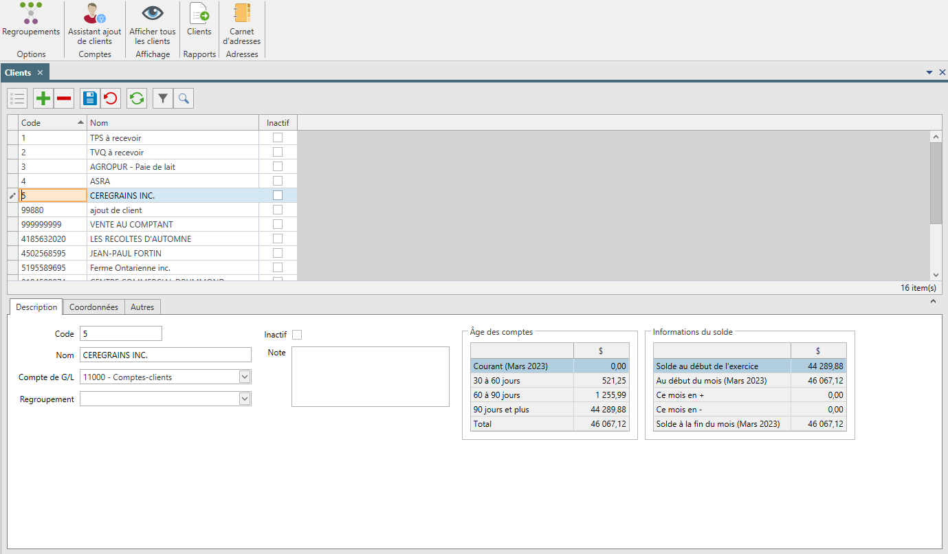Image resolution: width=948 pixels, height=554 pixels.
Task: Check the Inactif box in Description form
Action: [x=297, y=335]
